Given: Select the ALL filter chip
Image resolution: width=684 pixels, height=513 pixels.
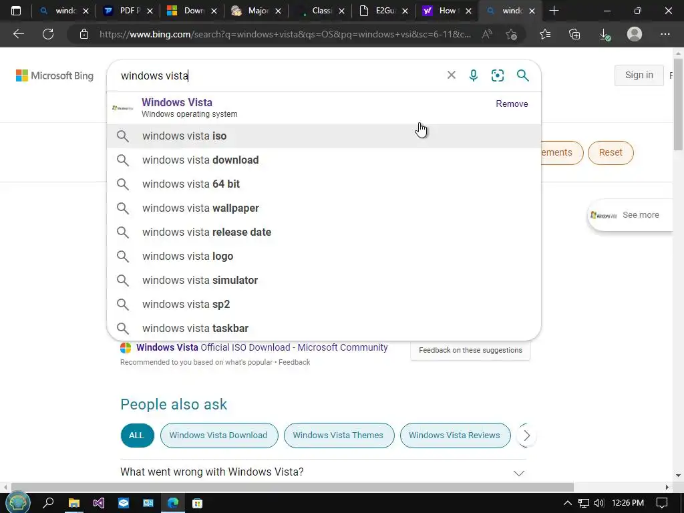Looking at the screenshot, I should 137,436.
